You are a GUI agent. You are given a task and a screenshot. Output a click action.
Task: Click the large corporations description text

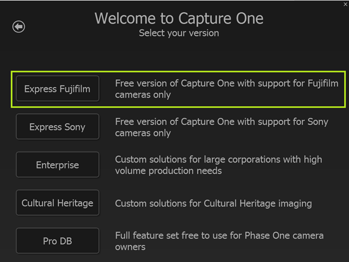pos(219,165)
